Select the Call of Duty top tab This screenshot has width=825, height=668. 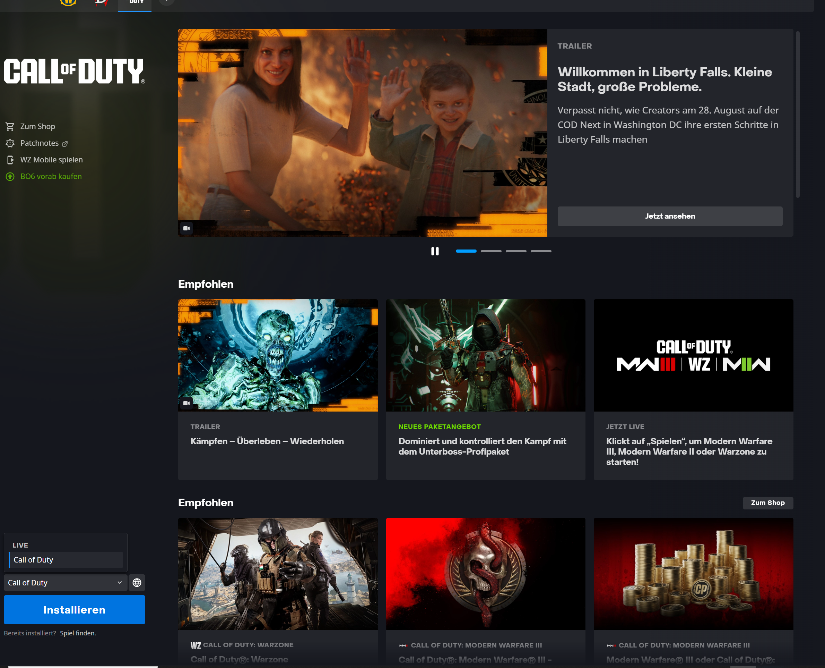click(x=135, y=4)
